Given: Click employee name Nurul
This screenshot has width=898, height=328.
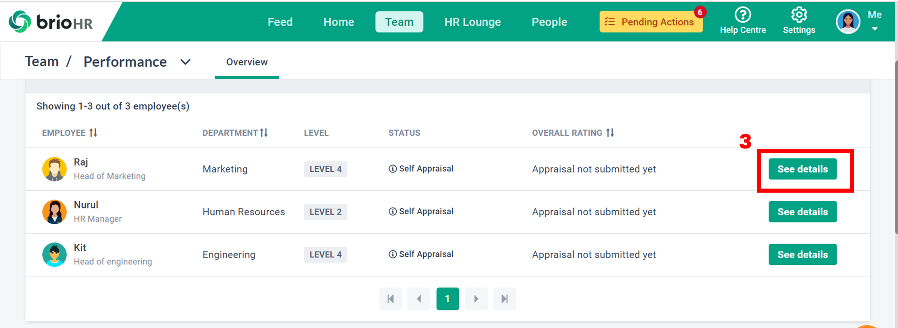Looking at the screenshot, I should click(86, 205).
